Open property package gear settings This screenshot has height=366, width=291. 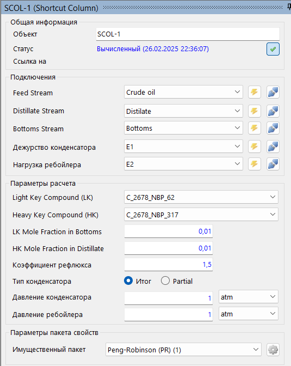(273, 350)
